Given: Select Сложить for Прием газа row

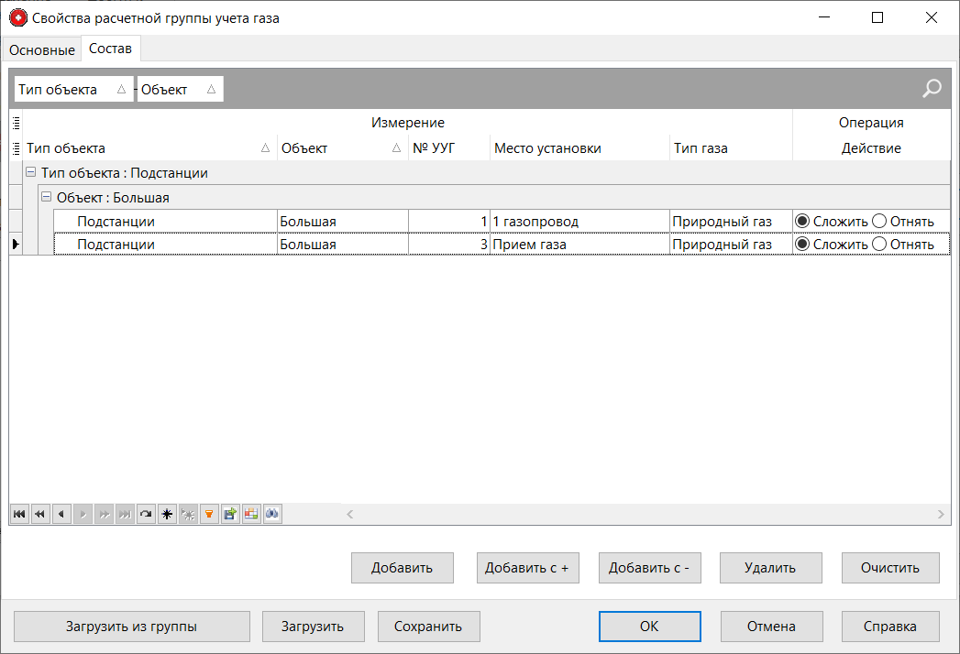Looking at the screenshot, I should click(x=802, y=245).
